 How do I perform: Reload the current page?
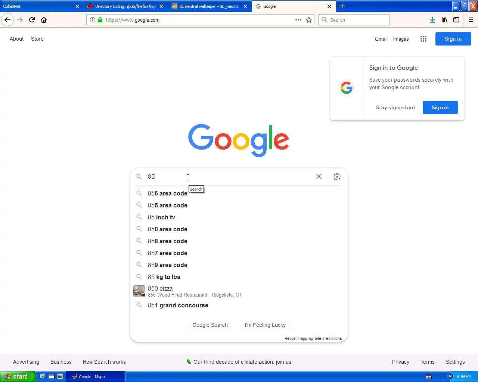(x=32, y=20)
